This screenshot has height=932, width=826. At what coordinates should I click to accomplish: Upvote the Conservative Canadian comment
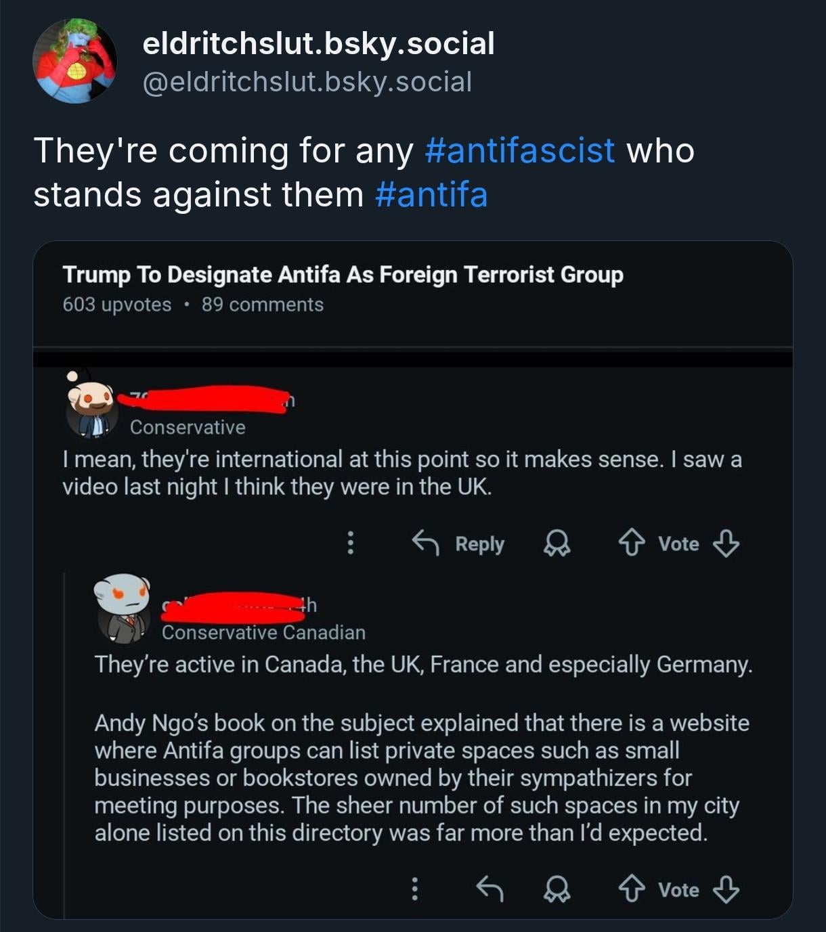pyautogui.click(x=632, y=889)
